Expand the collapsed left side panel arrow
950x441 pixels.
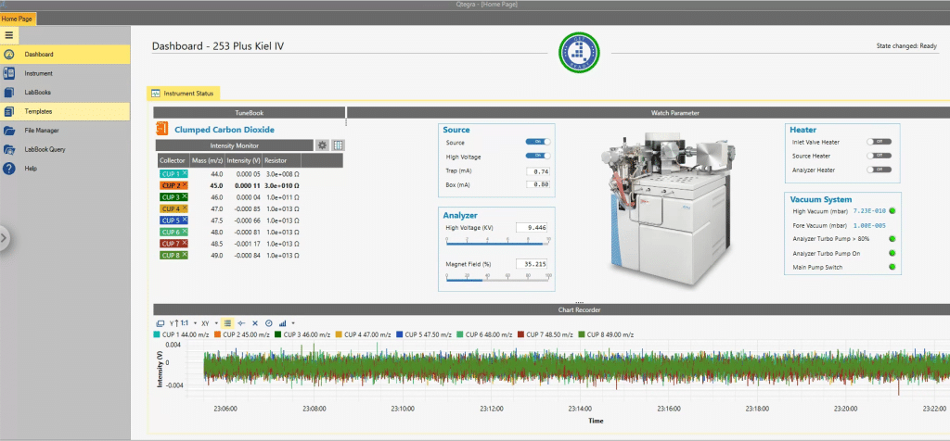(x=5, y=238)
